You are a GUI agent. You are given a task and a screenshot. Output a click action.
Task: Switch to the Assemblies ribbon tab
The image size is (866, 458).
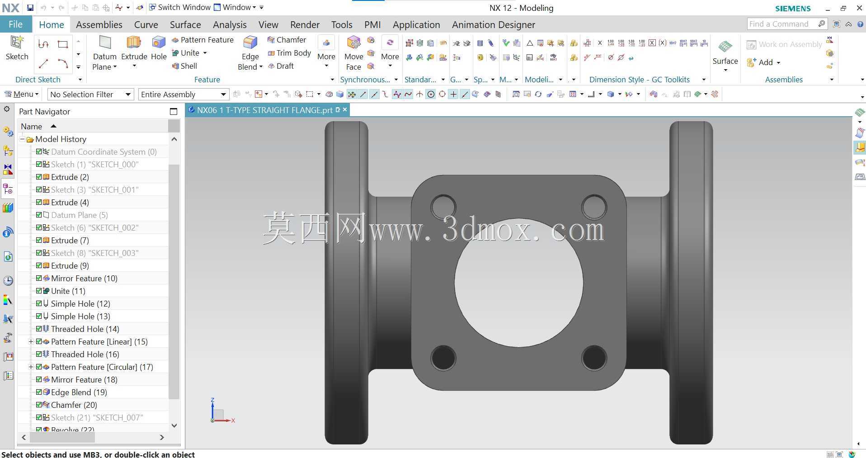click(x=99, y=24)
